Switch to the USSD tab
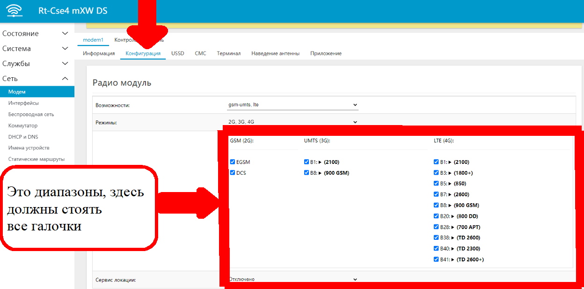The height and width of the screenshot is (289, 584). coord(177,53)
